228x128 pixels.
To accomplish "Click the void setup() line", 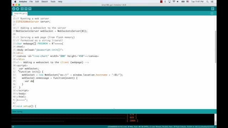I will 26,106.
